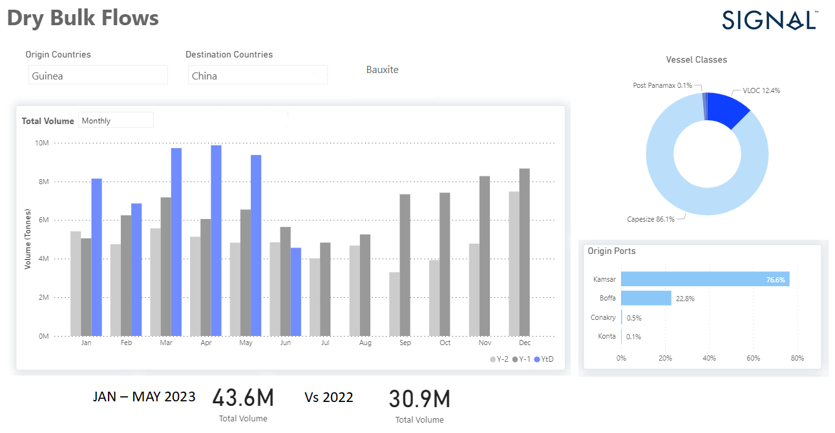Expand the Monthly total volume selector

coord(116,121)
